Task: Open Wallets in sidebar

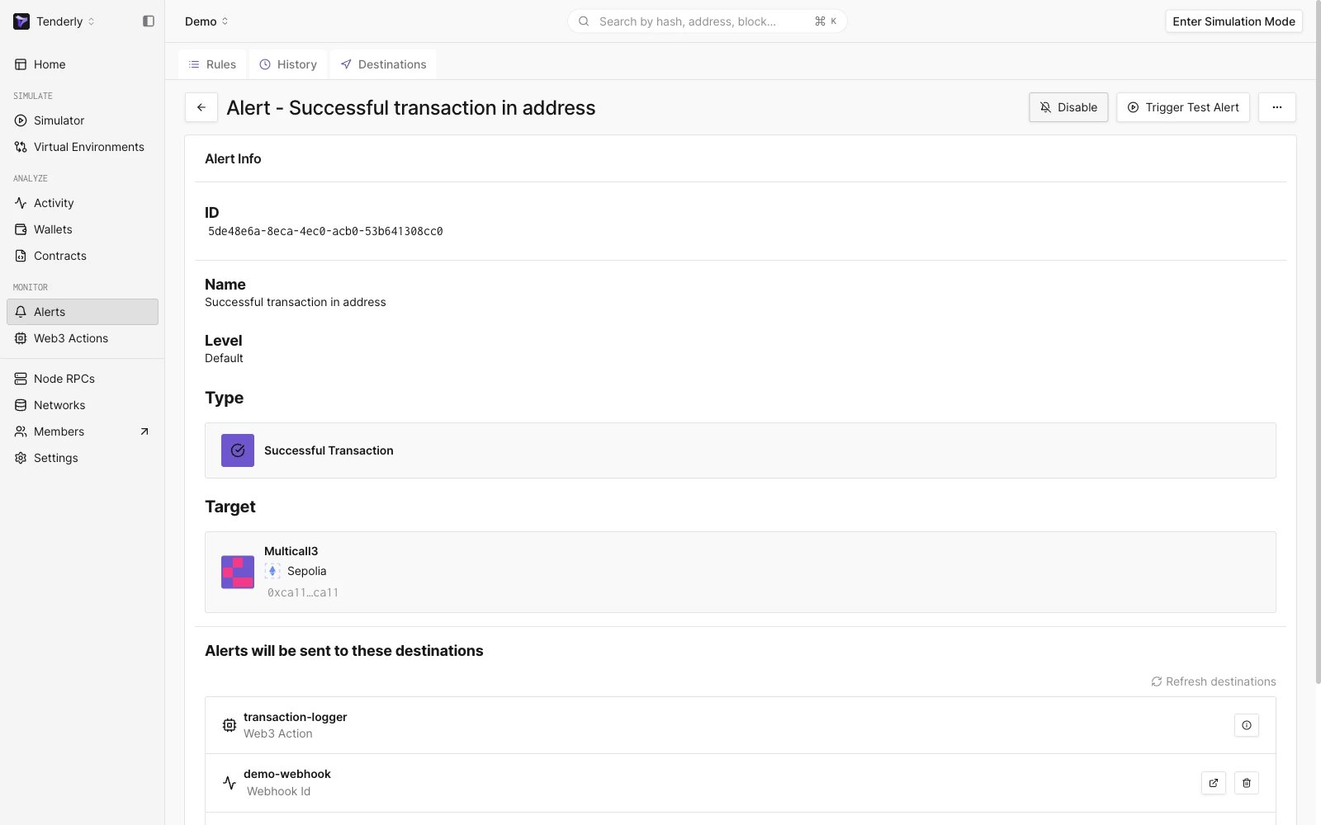Action: pos(83,229)
